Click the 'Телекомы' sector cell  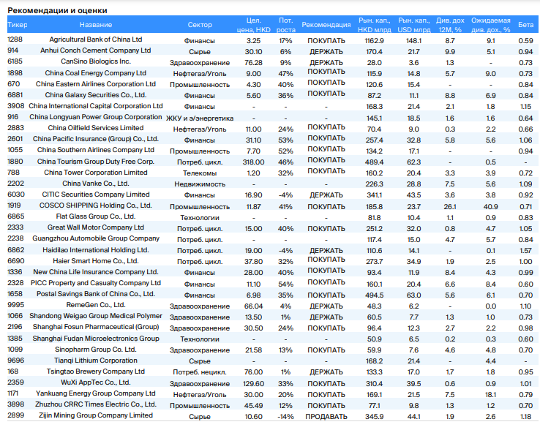pos(200,173)
